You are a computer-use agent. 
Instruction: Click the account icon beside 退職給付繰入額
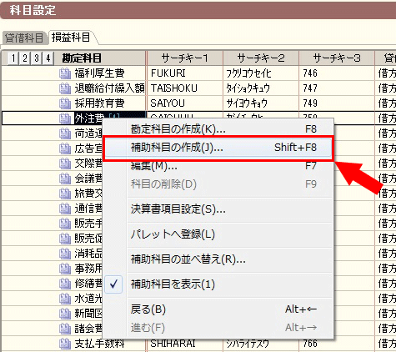(x=65, y=88)
